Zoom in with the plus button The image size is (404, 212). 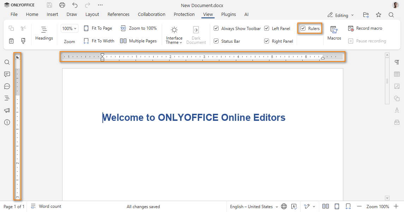click(x=396, y=206)
